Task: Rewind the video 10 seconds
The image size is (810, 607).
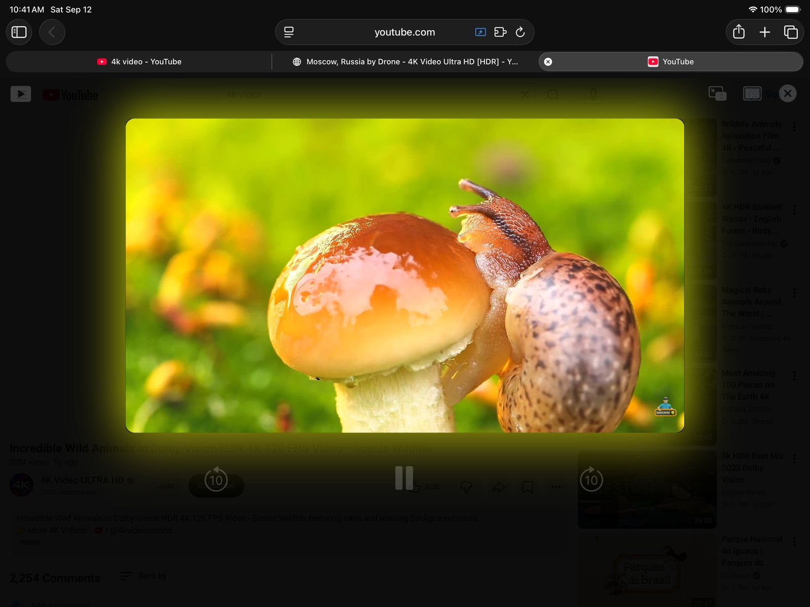Action: click(x=216, y=478)
